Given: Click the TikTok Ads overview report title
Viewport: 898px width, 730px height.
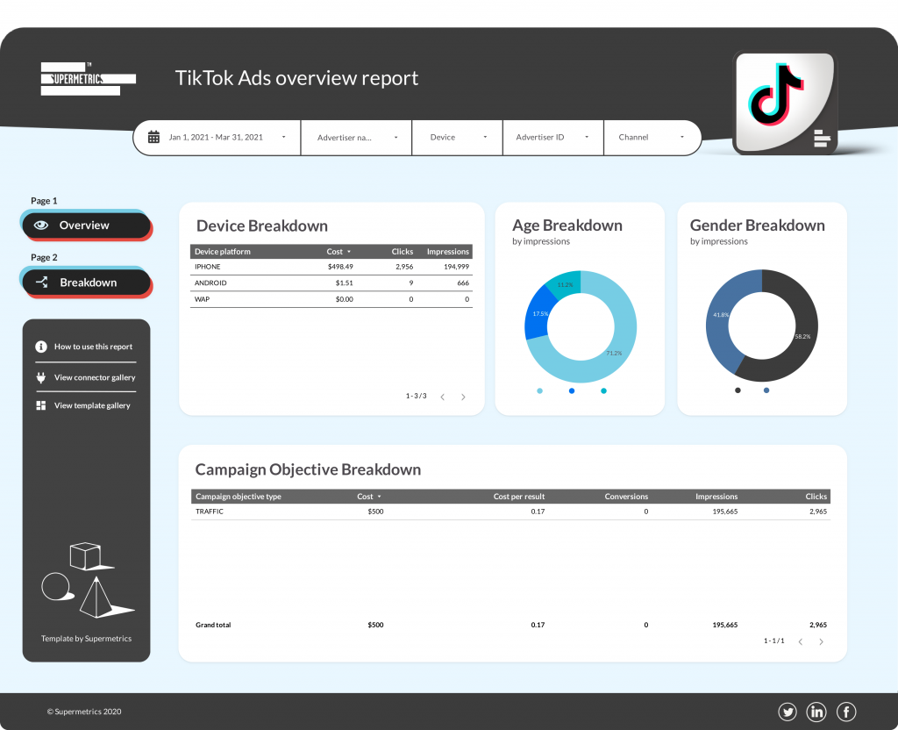Looking at the screenshot, I should [296, 78].
